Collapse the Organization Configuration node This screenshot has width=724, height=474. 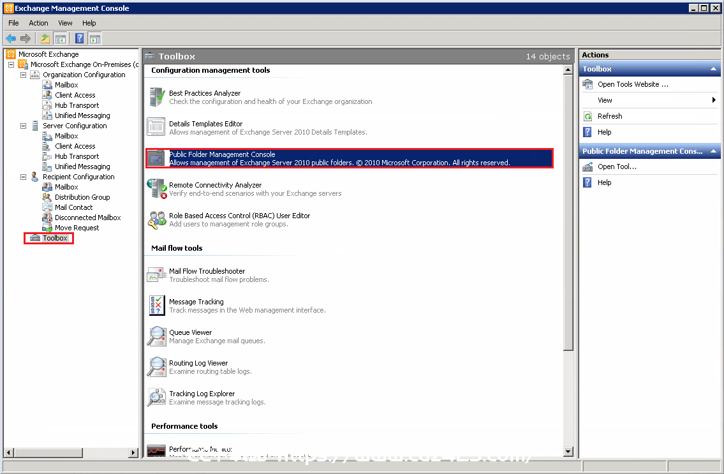coord(23,75)
